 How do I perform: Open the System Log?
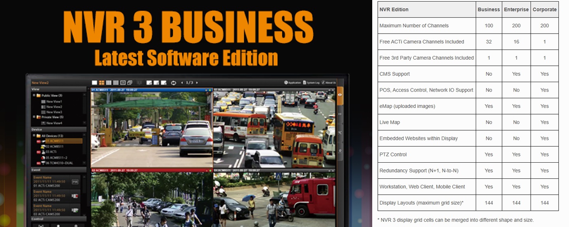[311, 83]
